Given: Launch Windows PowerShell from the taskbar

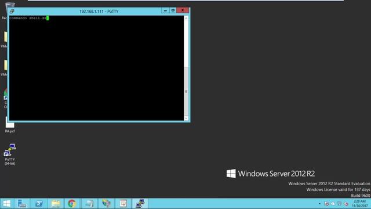Looking at the screenshot, I should [39, 204].
